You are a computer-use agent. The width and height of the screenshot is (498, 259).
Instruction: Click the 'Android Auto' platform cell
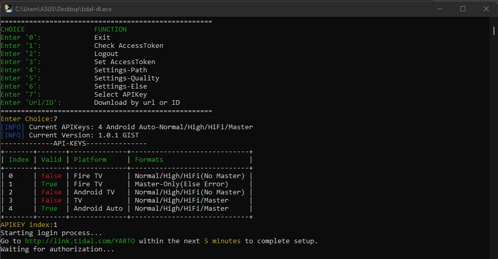pyautogui.click(x=98, y=209)
